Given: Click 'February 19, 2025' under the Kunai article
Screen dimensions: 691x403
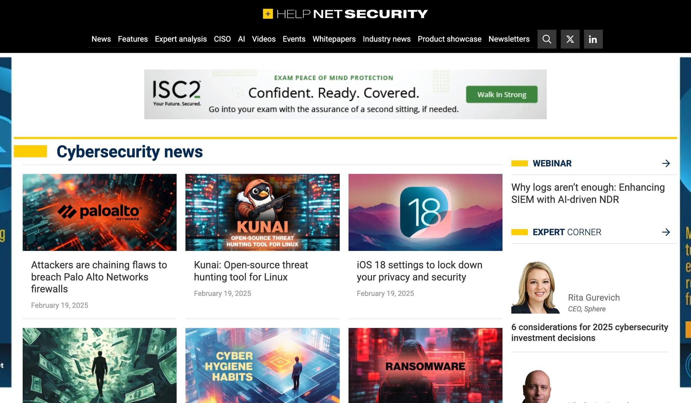Looking at the screenshot, I should (222, 293).
